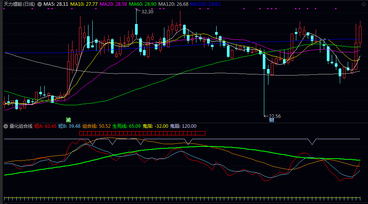Screen dimensions: 368x204
Task: Expand the 量化组合线 indicator dropdown arrow
Action: 6,126
